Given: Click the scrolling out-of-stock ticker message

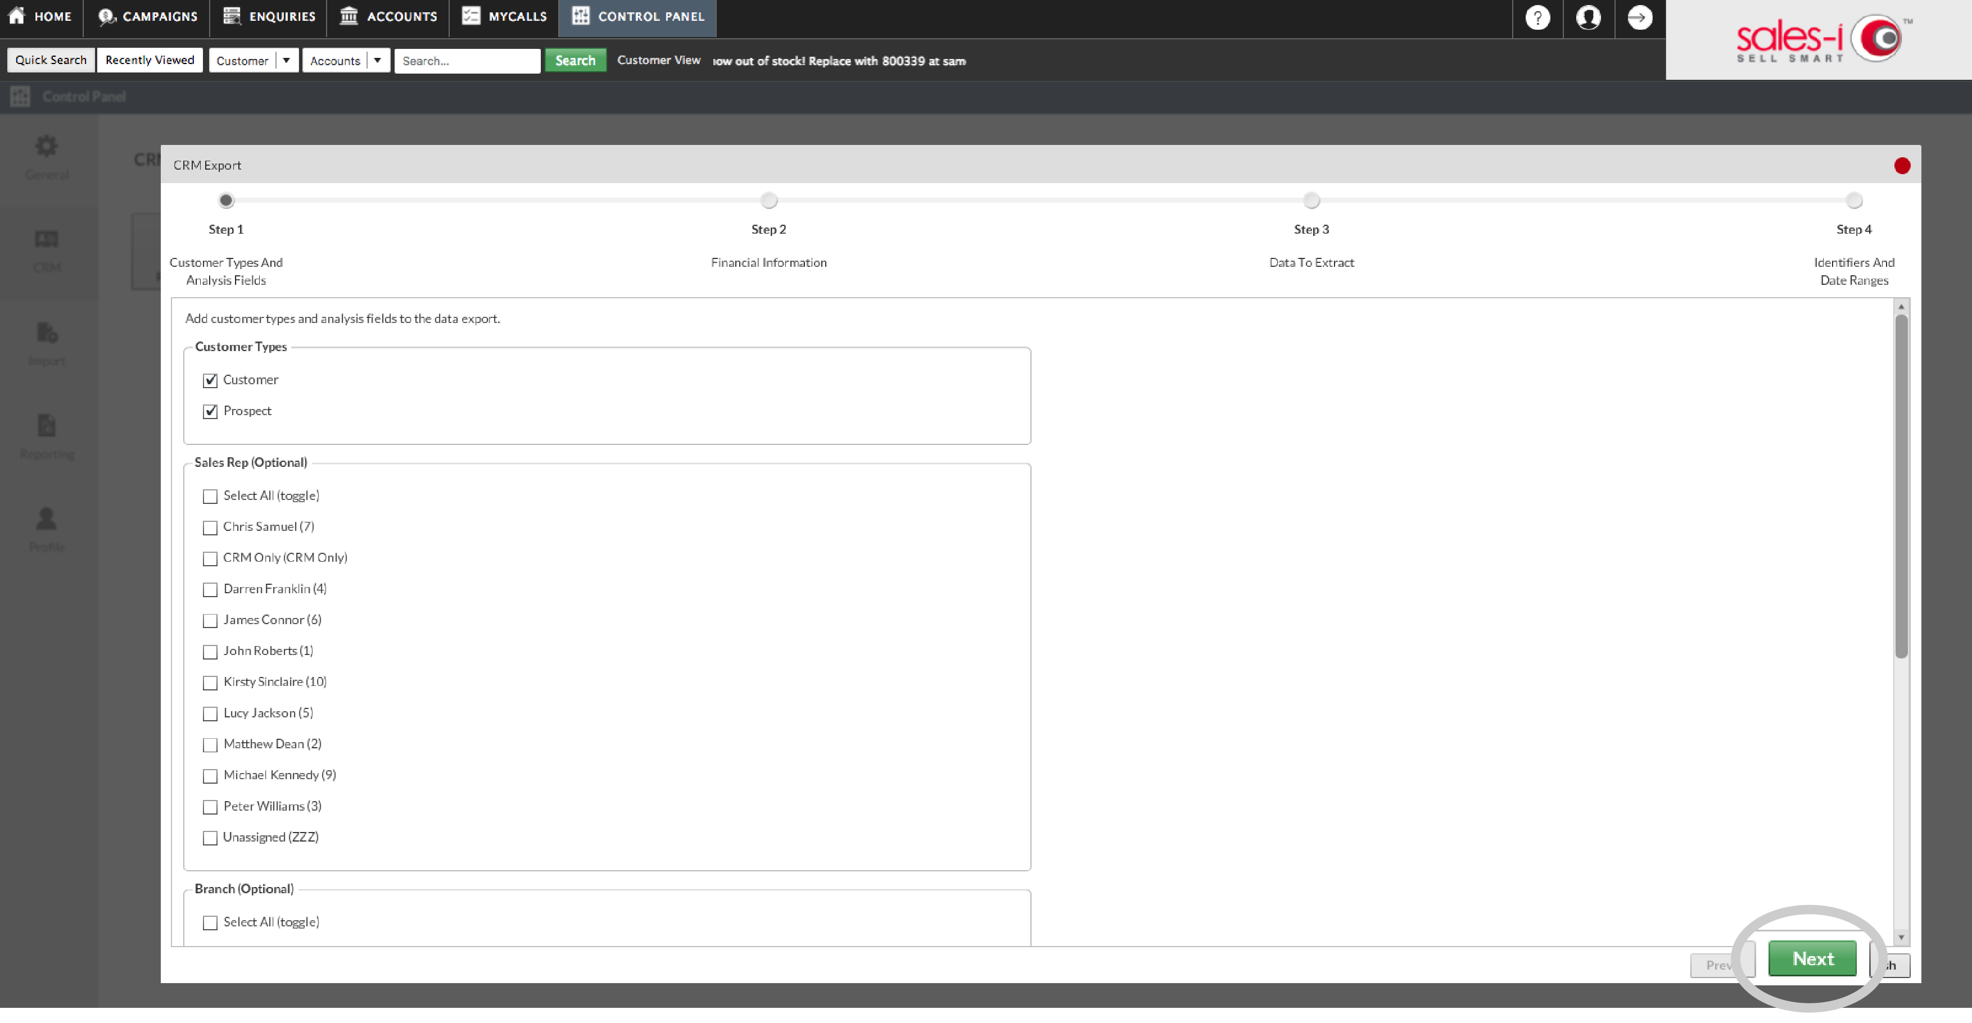Looking at the screenshot, I should click(x=839, y=61).
